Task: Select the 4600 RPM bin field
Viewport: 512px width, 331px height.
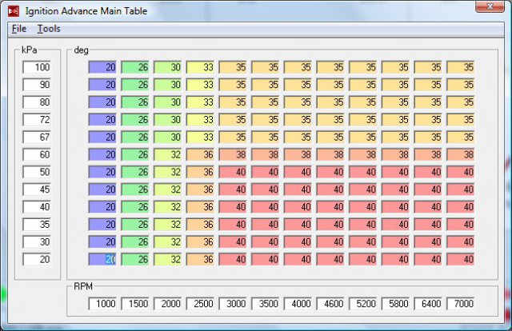Action: [x=331, y=304]
